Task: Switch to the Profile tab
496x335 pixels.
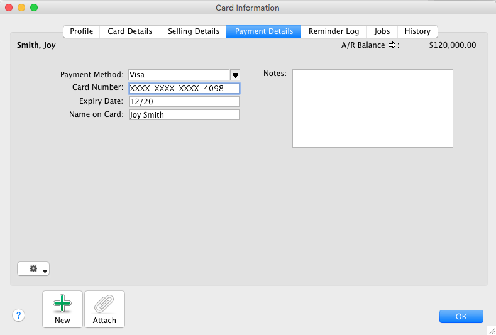Action: 82,31
